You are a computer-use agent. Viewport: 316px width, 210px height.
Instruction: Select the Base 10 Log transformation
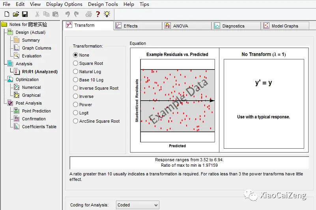pyautogui.click(x=76, y=79)
